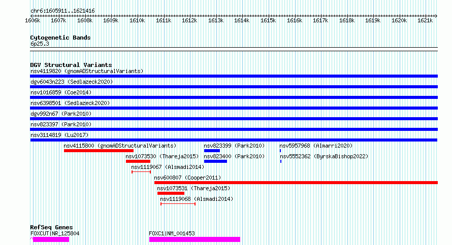Click the RefSeq Genes track title
The height and width of the screenshot is (245, 452).
click(x=51, y=227)
